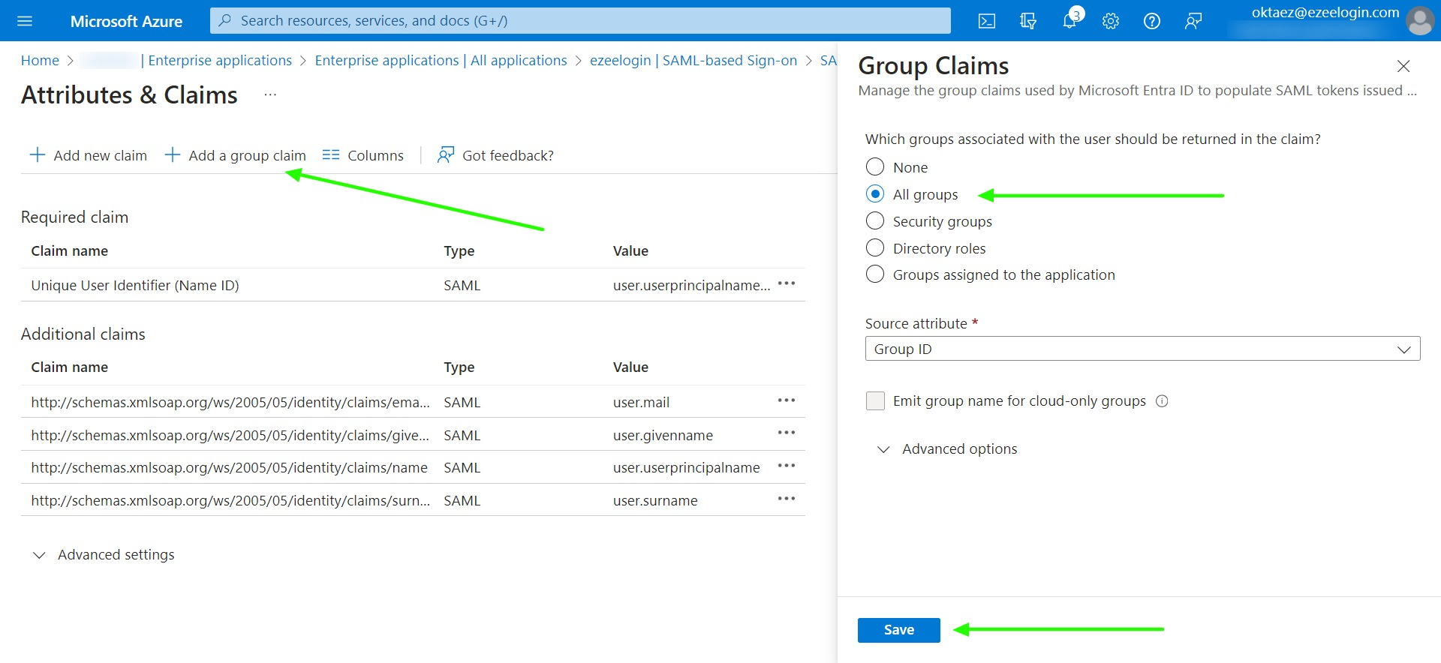Open the ellipsis beside Attributes & Claims title
The width and height of the screenshot is (1441, 663).
pyautogui.click(x=271, y=94)
